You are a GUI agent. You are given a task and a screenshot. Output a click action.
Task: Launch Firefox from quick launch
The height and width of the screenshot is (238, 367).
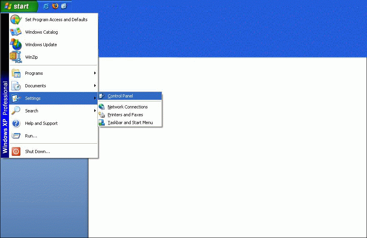click(x=55, y=6)
